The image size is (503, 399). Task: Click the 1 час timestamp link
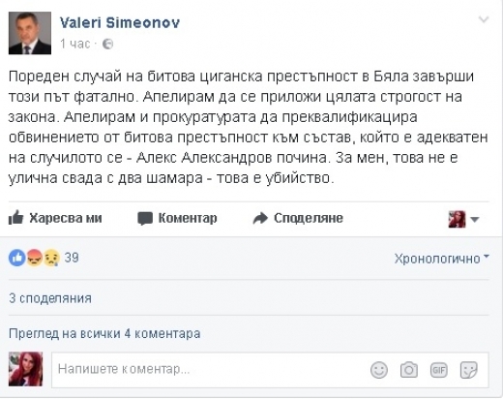click(74, 44)
